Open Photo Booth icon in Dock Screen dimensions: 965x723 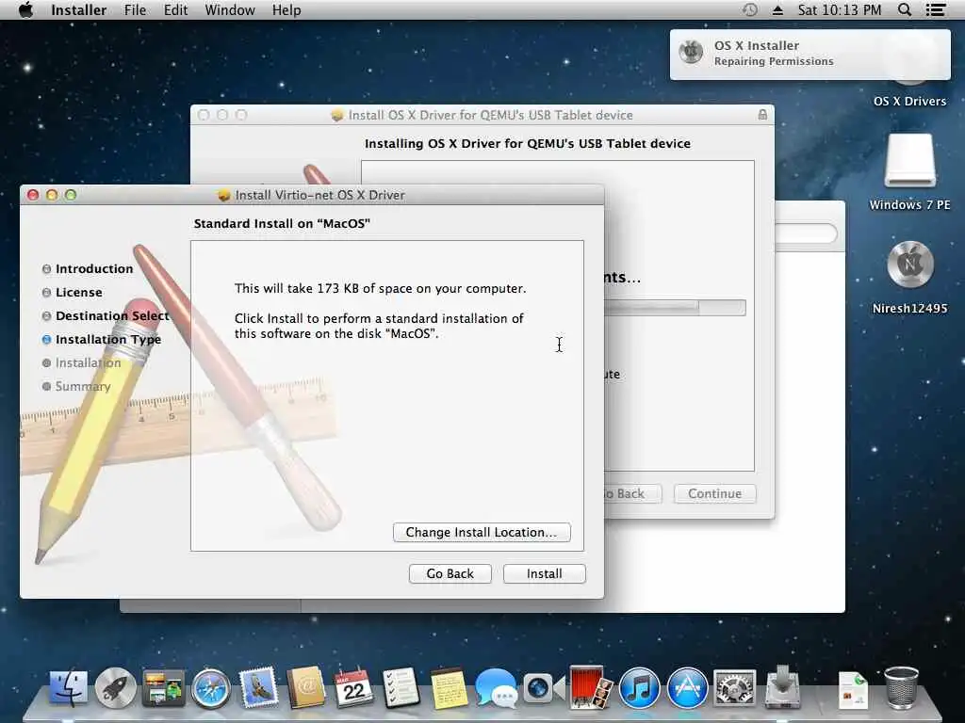[591, 686]
